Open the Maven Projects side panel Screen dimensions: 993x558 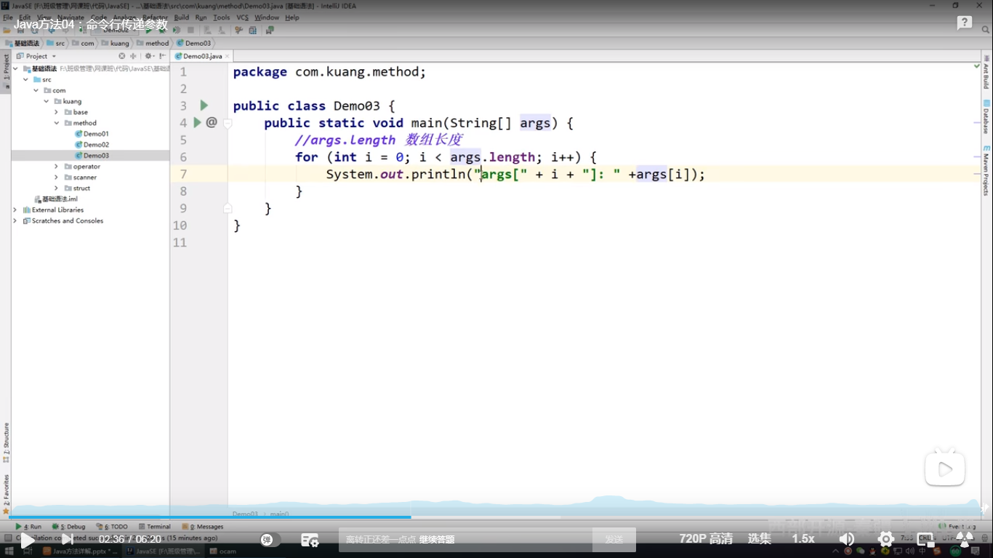tap(986, 170)
